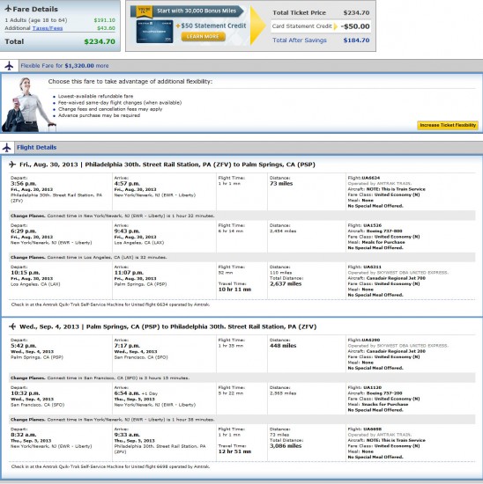Click the 10:32 p.m. departure time
This screenshot has width=483, height=484.
click(x=25, y=393)
